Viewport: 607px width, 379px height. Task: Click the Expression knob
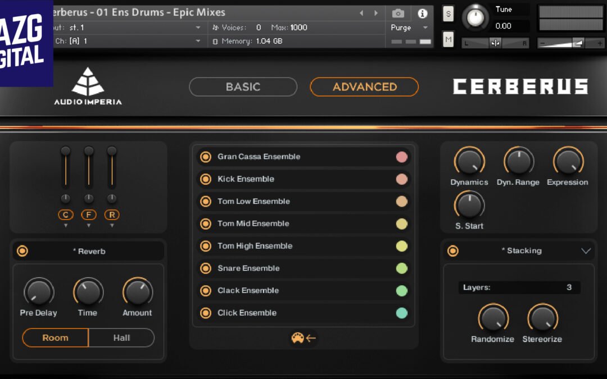[x=568, y=162]
